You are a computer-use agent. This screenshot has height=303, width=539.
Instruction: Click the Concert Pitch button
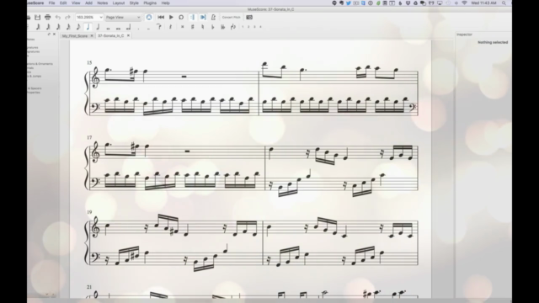(231, 17)
